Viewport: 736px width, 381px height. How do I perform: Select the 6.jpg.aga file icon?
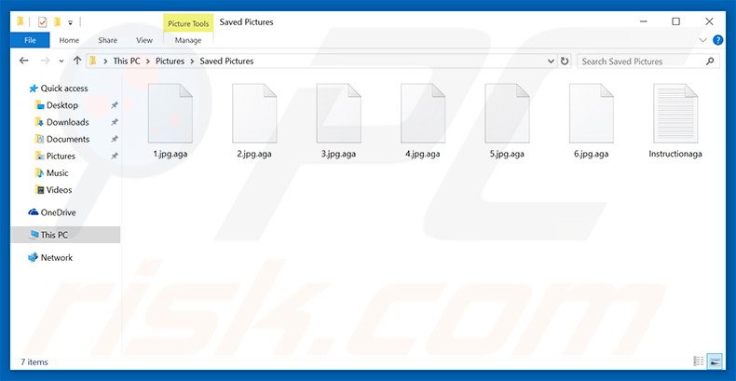(592, 113)
